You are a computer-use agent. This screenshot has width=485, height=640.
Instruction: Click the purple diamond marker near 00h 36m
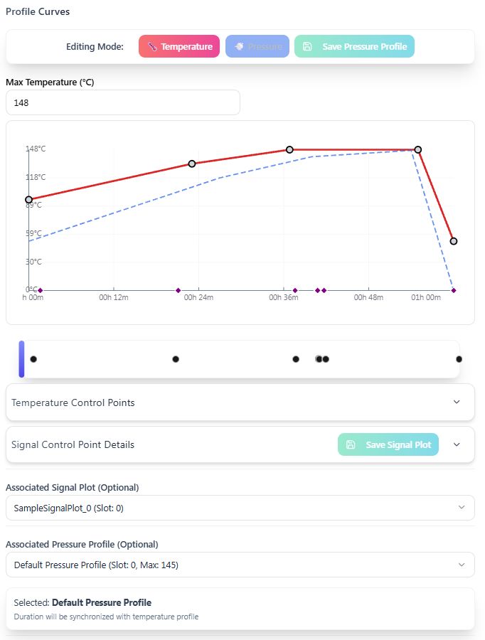click(x=295, y=290)
